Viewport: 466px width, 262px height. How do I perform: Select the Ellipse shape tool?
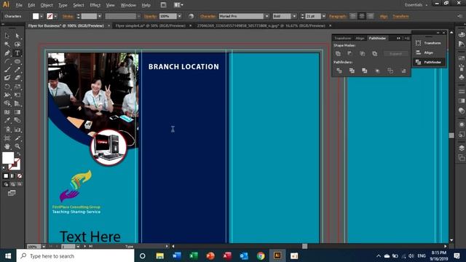(17, 61)
